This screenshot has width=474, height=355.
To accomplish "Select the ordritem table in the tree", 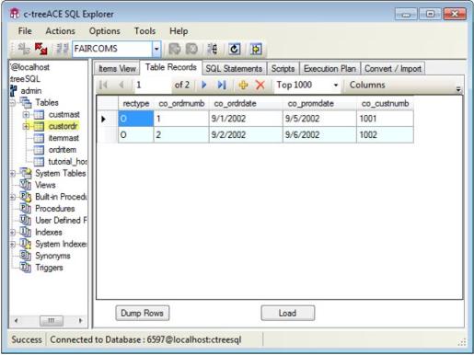I will [x=63, y=150].
